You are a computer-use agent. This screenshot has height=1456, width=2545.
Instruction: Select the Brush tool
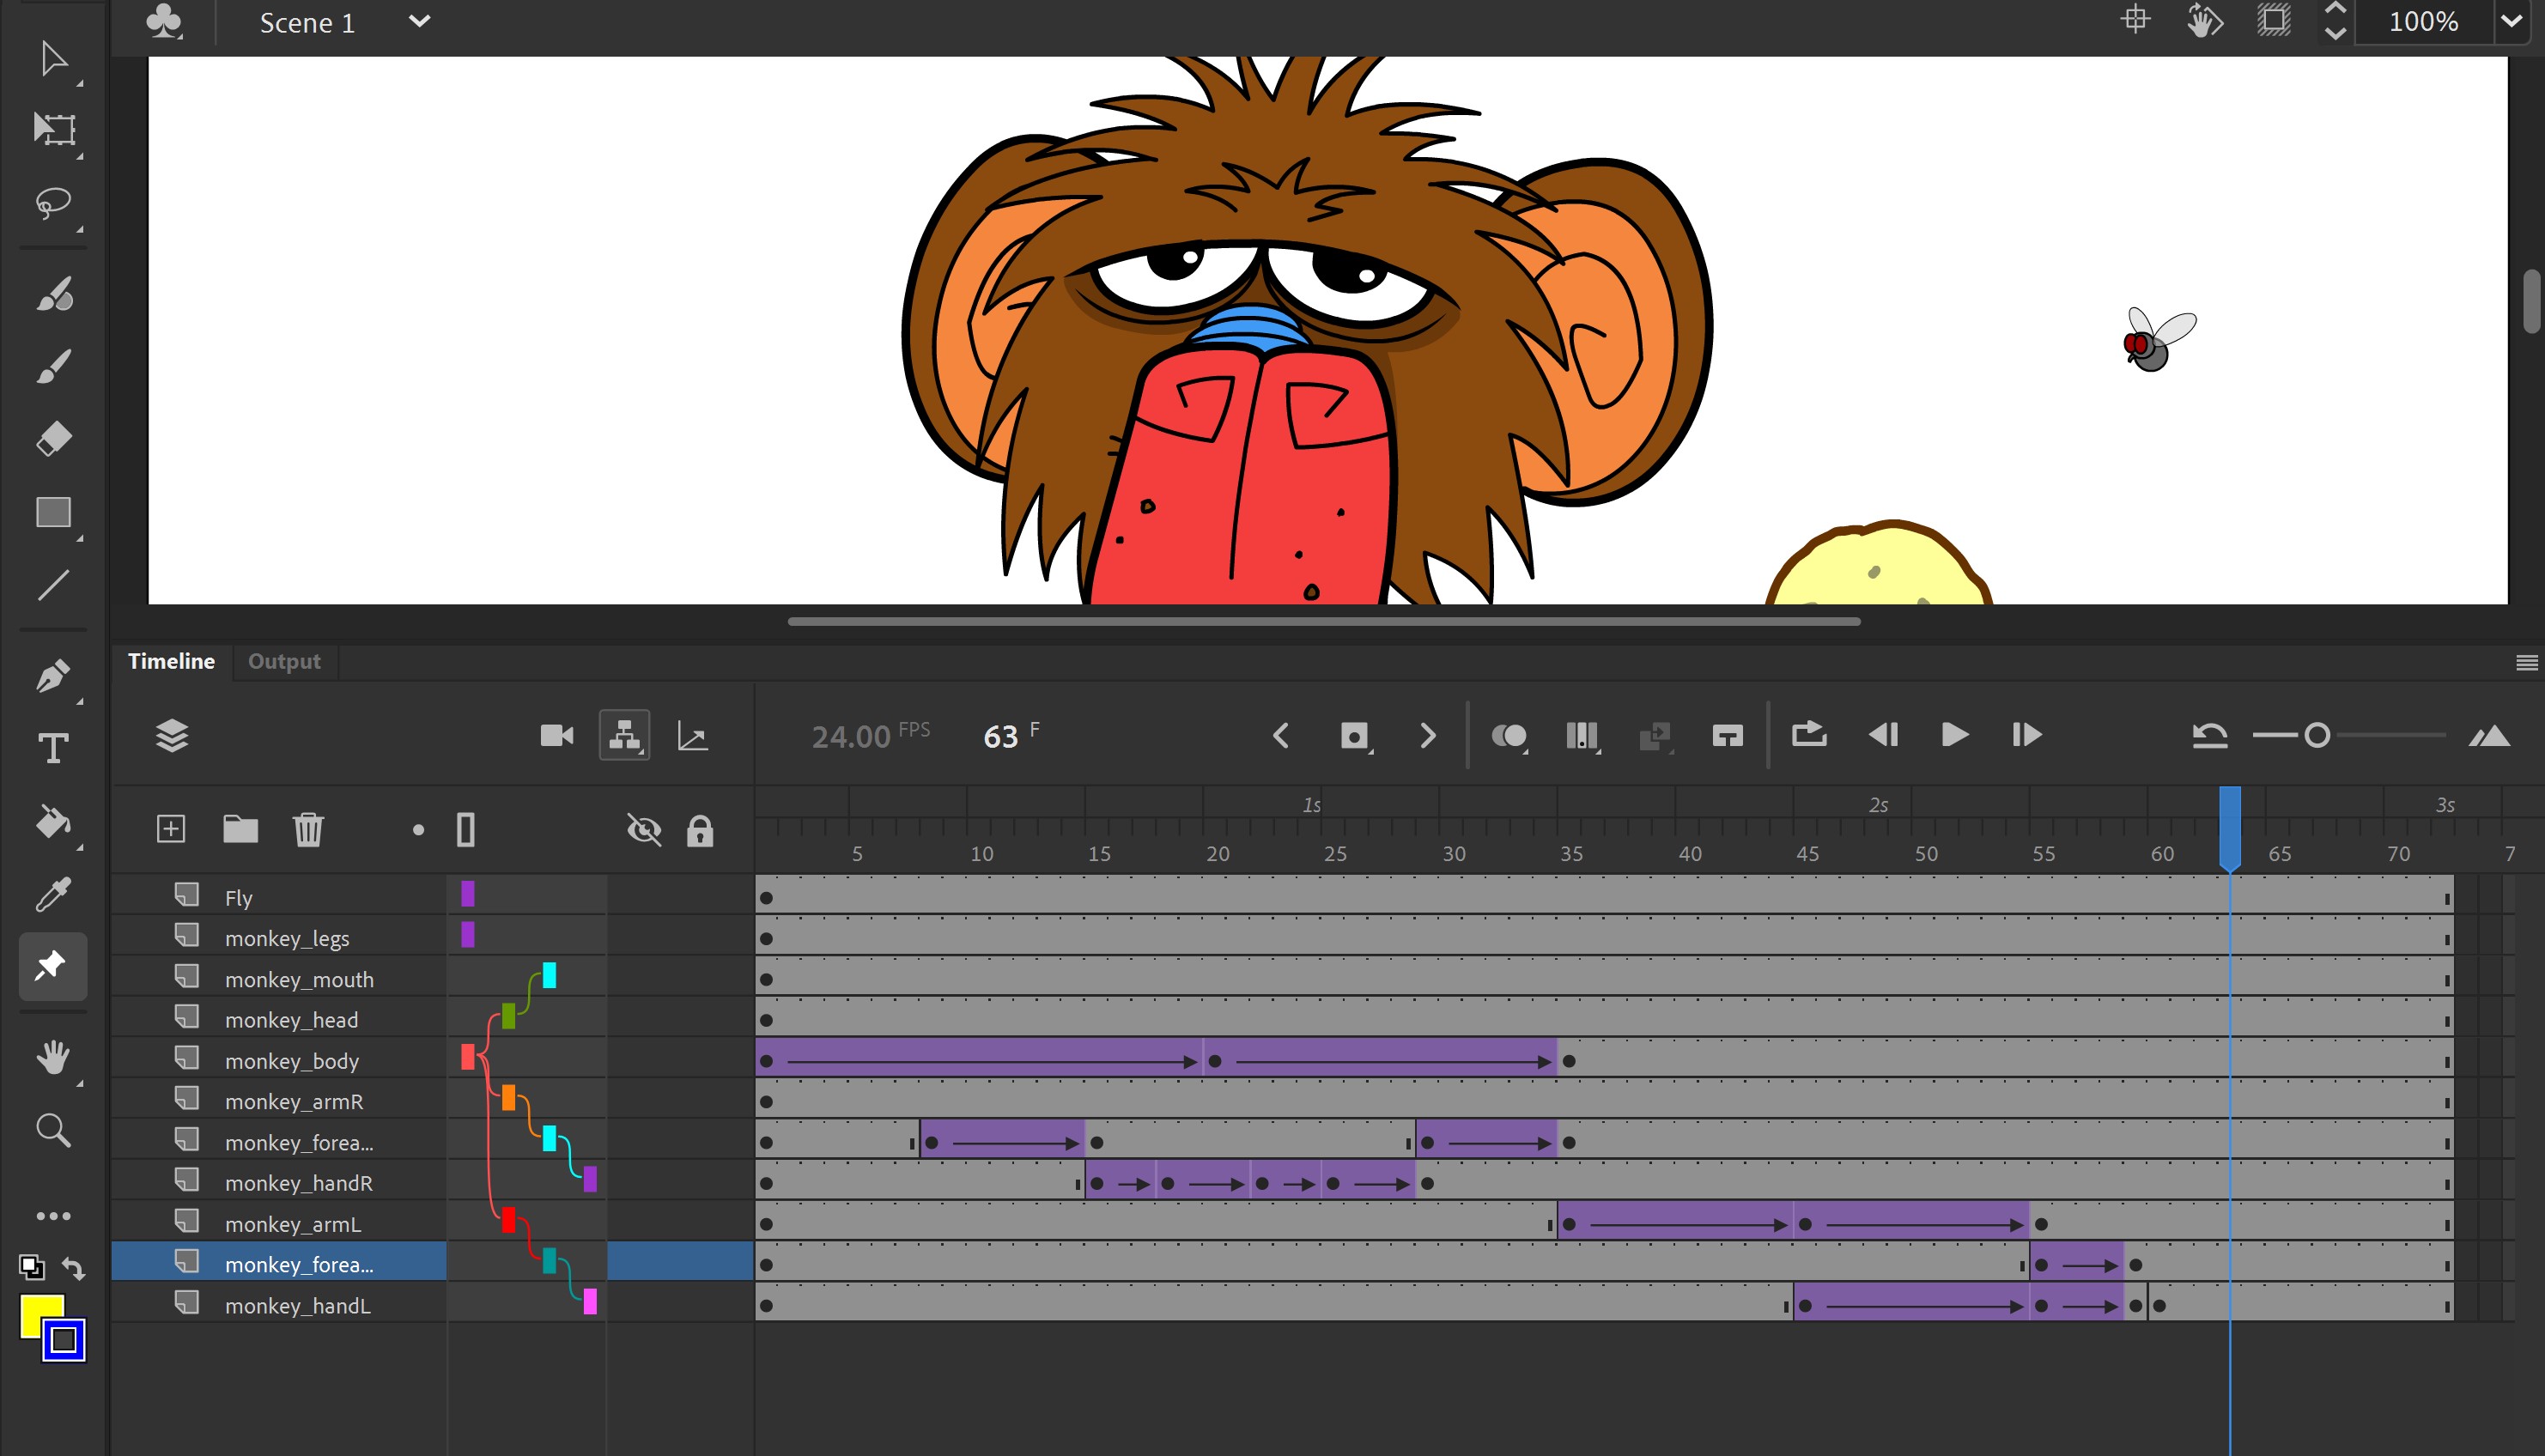pos(55,364)
